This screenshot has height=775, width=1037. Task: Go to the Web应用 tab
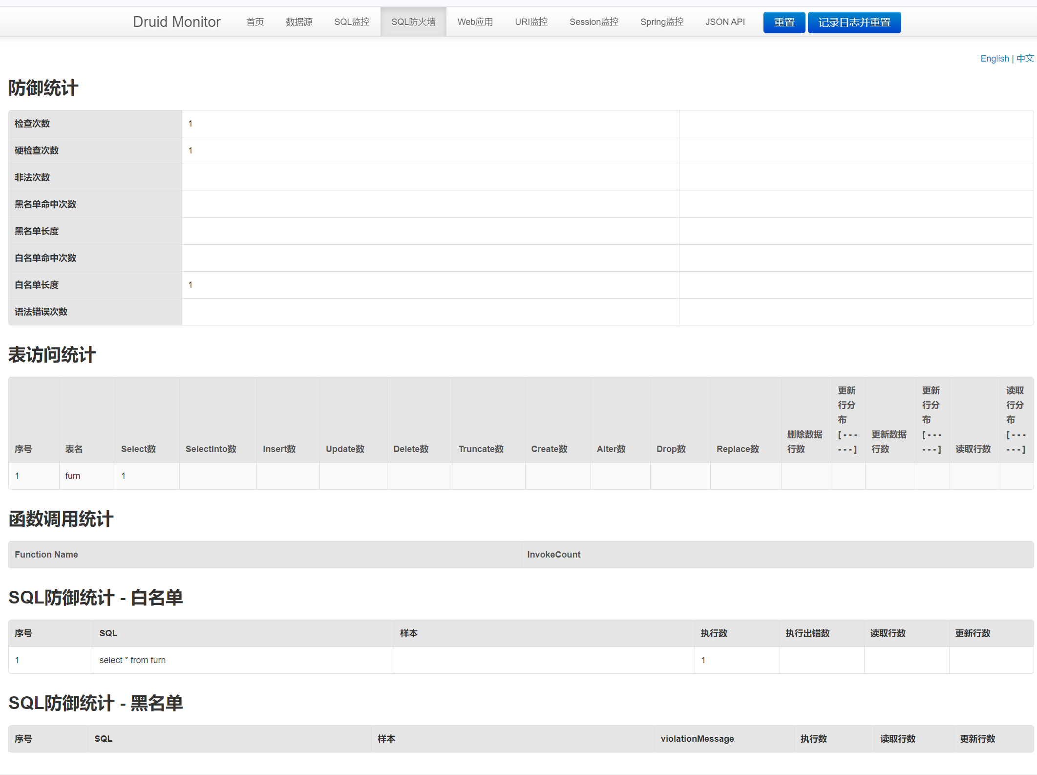tap(475, 22)
